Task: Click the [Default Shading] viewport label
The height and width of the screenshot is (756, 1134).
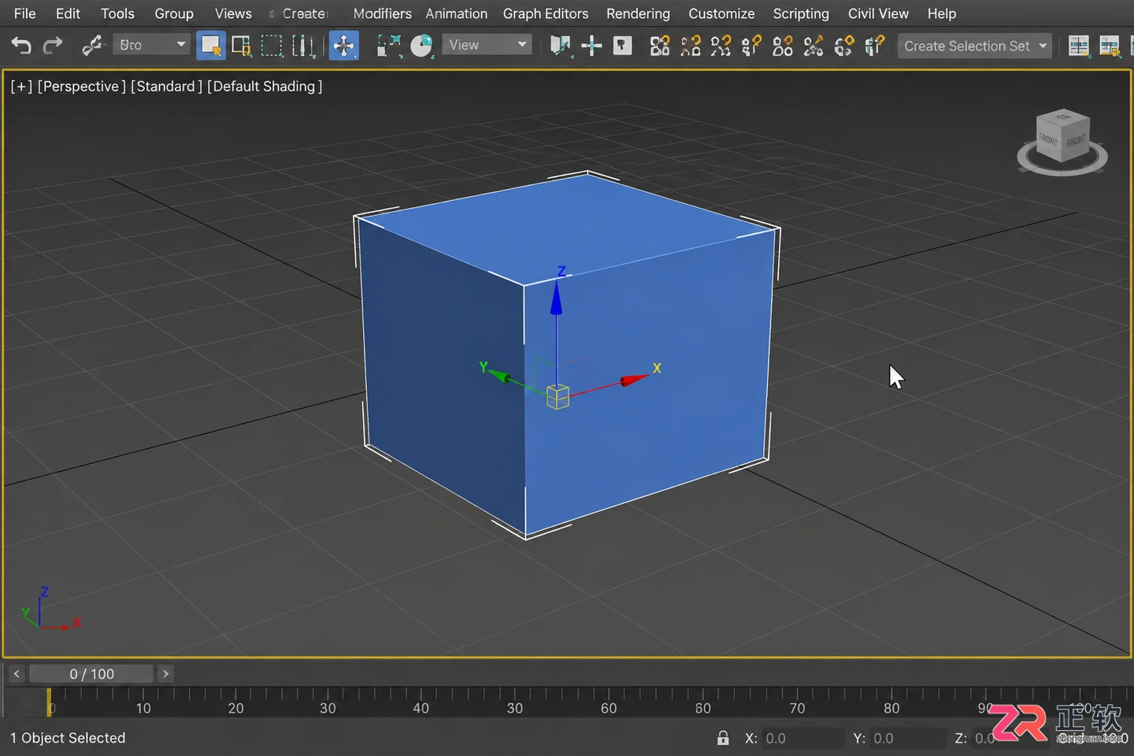Action: [x=265, y=86]
